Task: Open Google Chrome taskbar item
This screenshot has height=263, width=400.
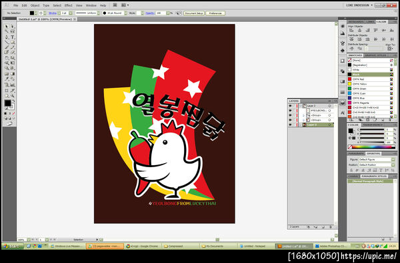Action: pyautogui.click(x=143, y=246)
